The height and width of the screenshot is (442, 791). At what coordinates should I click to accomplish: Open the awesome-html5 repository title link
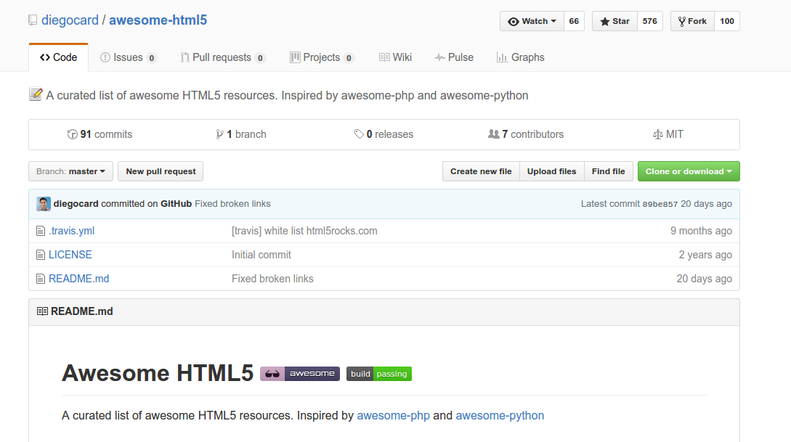[x=158, y=20]
